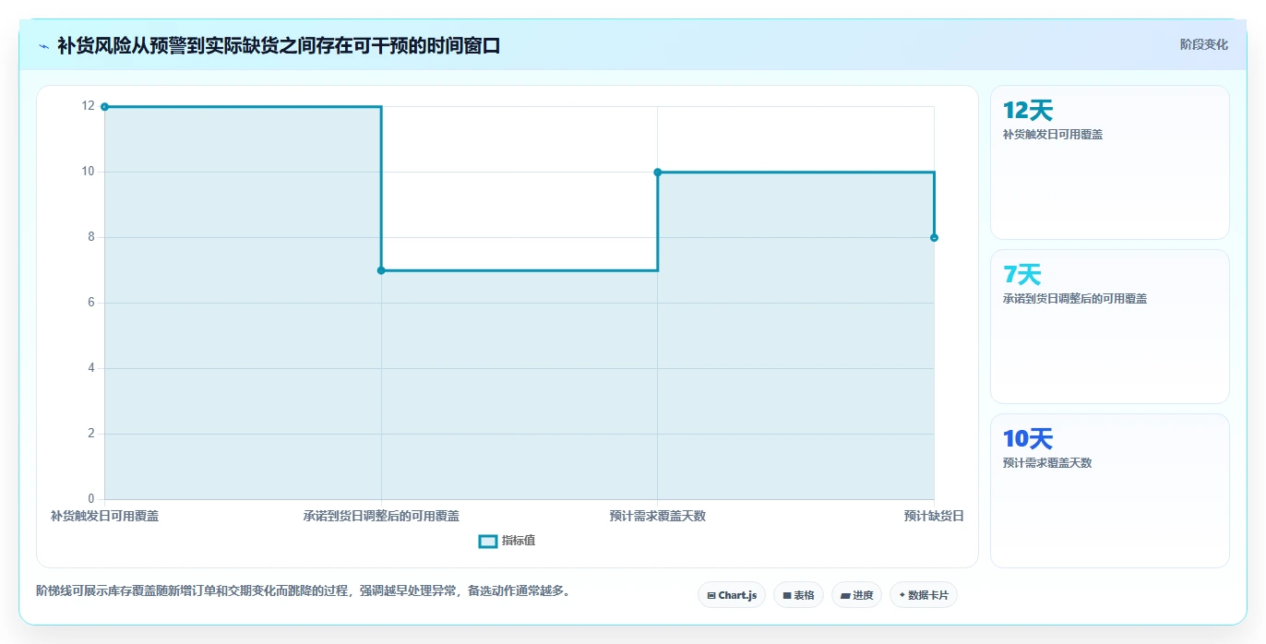Viewport: 1266px width, 644px height.
Task: Select the Chart.js tag chip
Action: tap(732, 595)
